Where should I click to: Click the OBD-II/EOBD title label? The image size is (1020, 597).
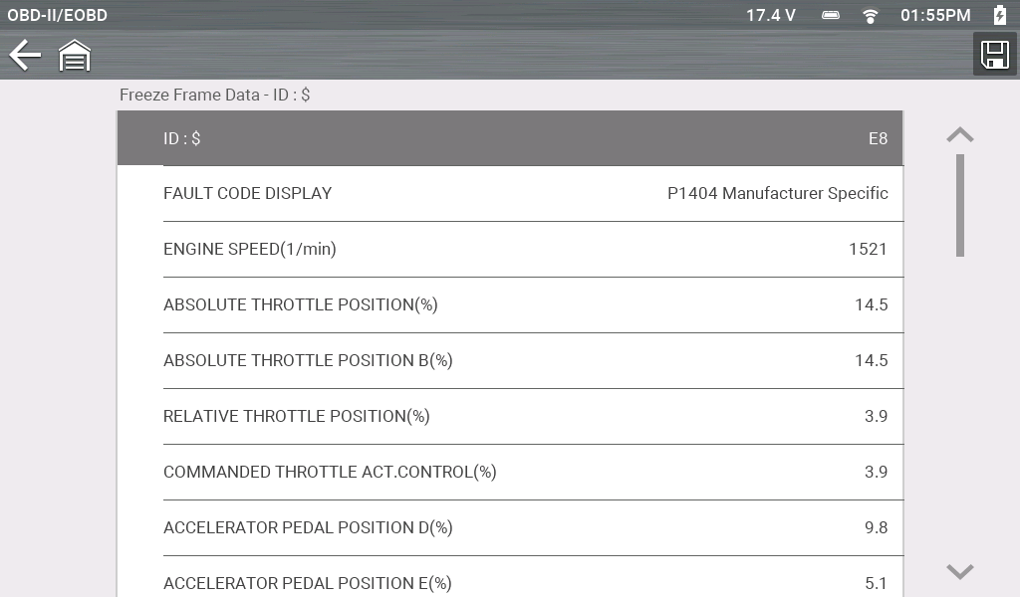(57, 15)
